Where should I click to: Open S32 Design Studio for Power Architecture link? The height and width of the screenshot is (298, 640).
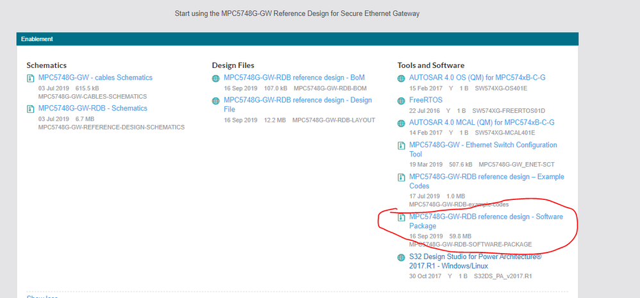click(x=475, y=261)
